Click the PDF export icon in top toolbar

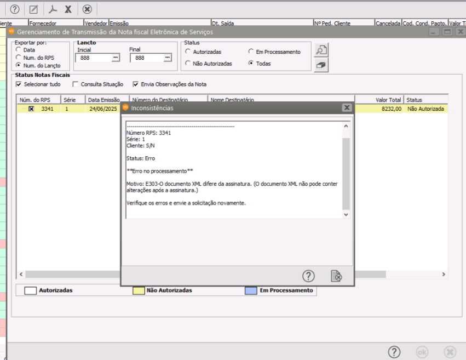pyautogui.click(x=53, y=9)
